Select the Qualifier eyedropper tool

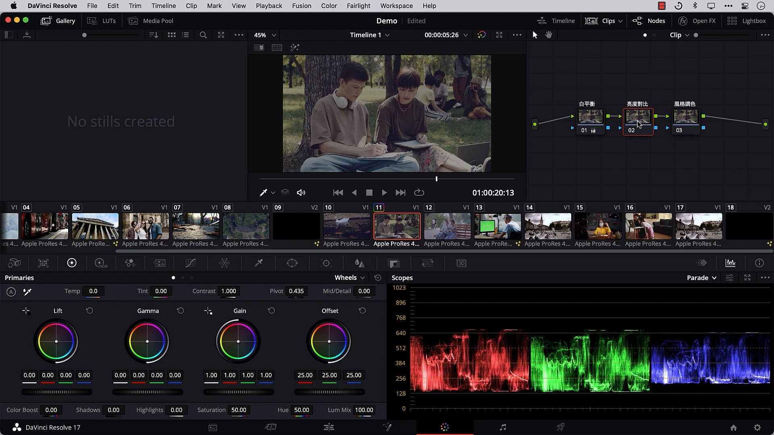coord(258,263)
